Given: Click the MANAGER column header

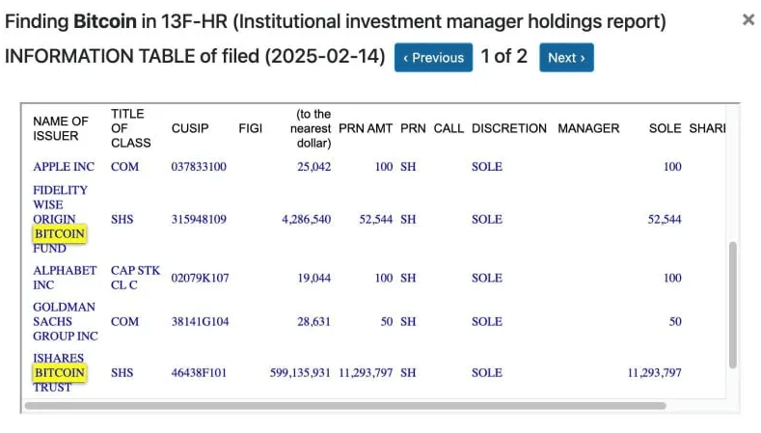Looking at the screenshot, I should point(588,128).
